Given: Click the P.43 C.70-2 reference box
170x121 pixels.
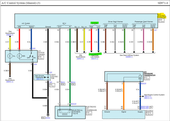Looking at the screenshot, I should 52,85.
